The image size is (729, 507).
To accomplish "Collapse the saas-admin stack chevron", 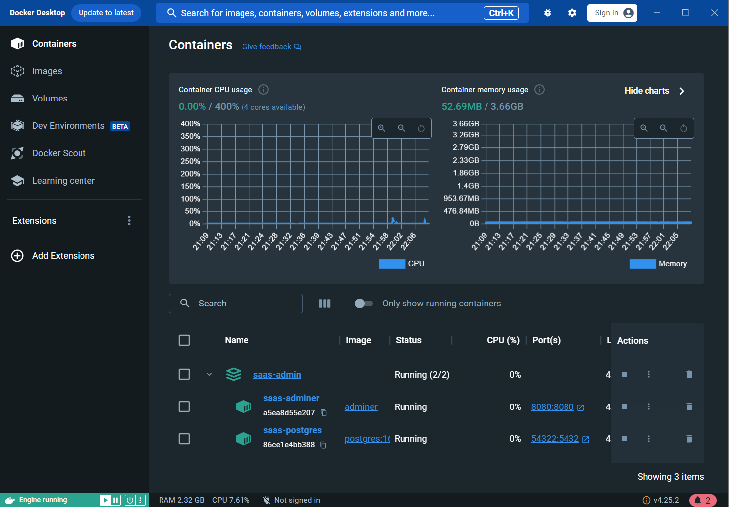I will coord(209,374).
